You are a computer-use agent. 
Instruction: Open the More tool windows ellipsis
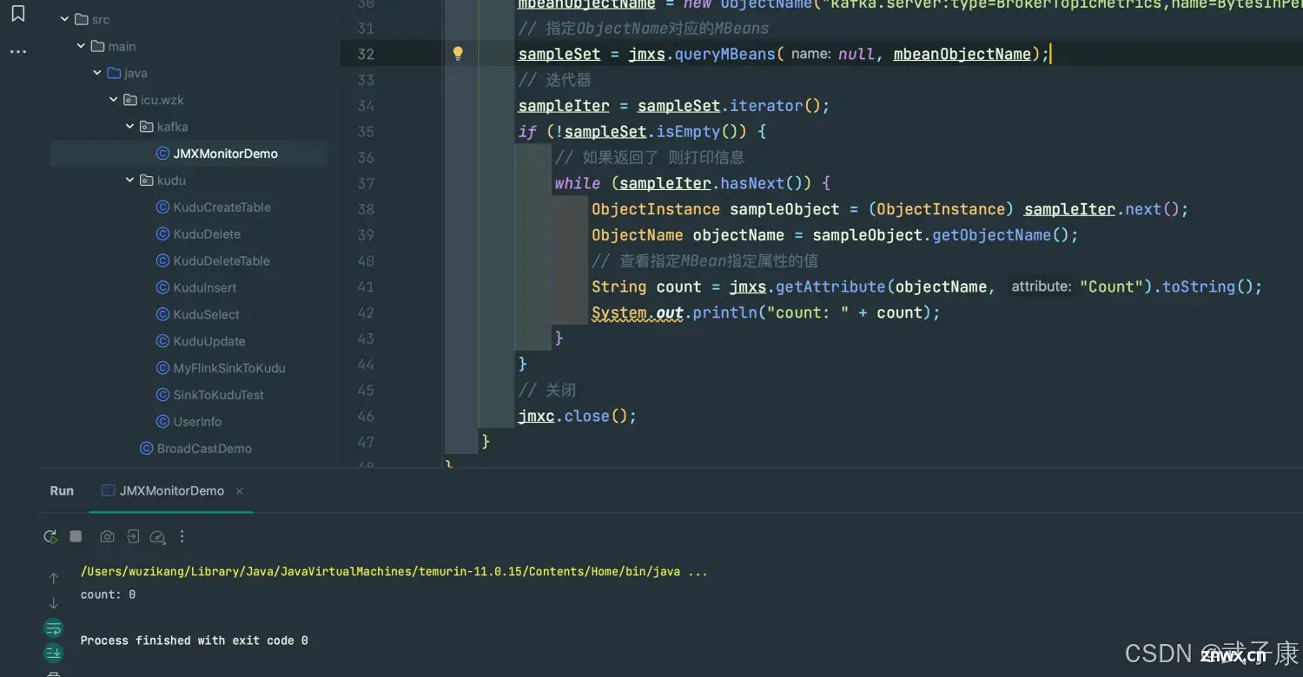tap(18, 52)
